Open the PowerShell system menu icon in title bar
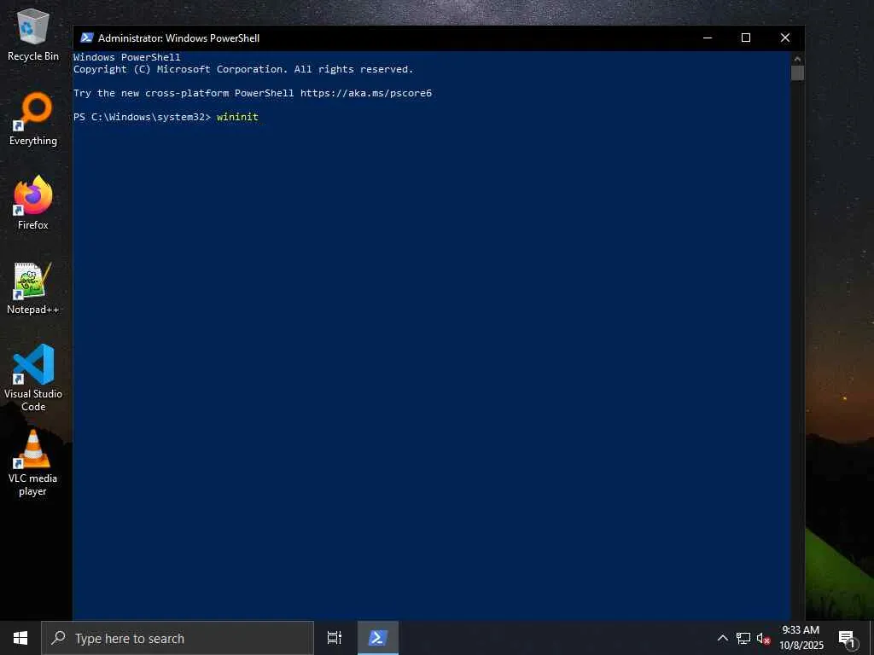 (x=86, y=38)
